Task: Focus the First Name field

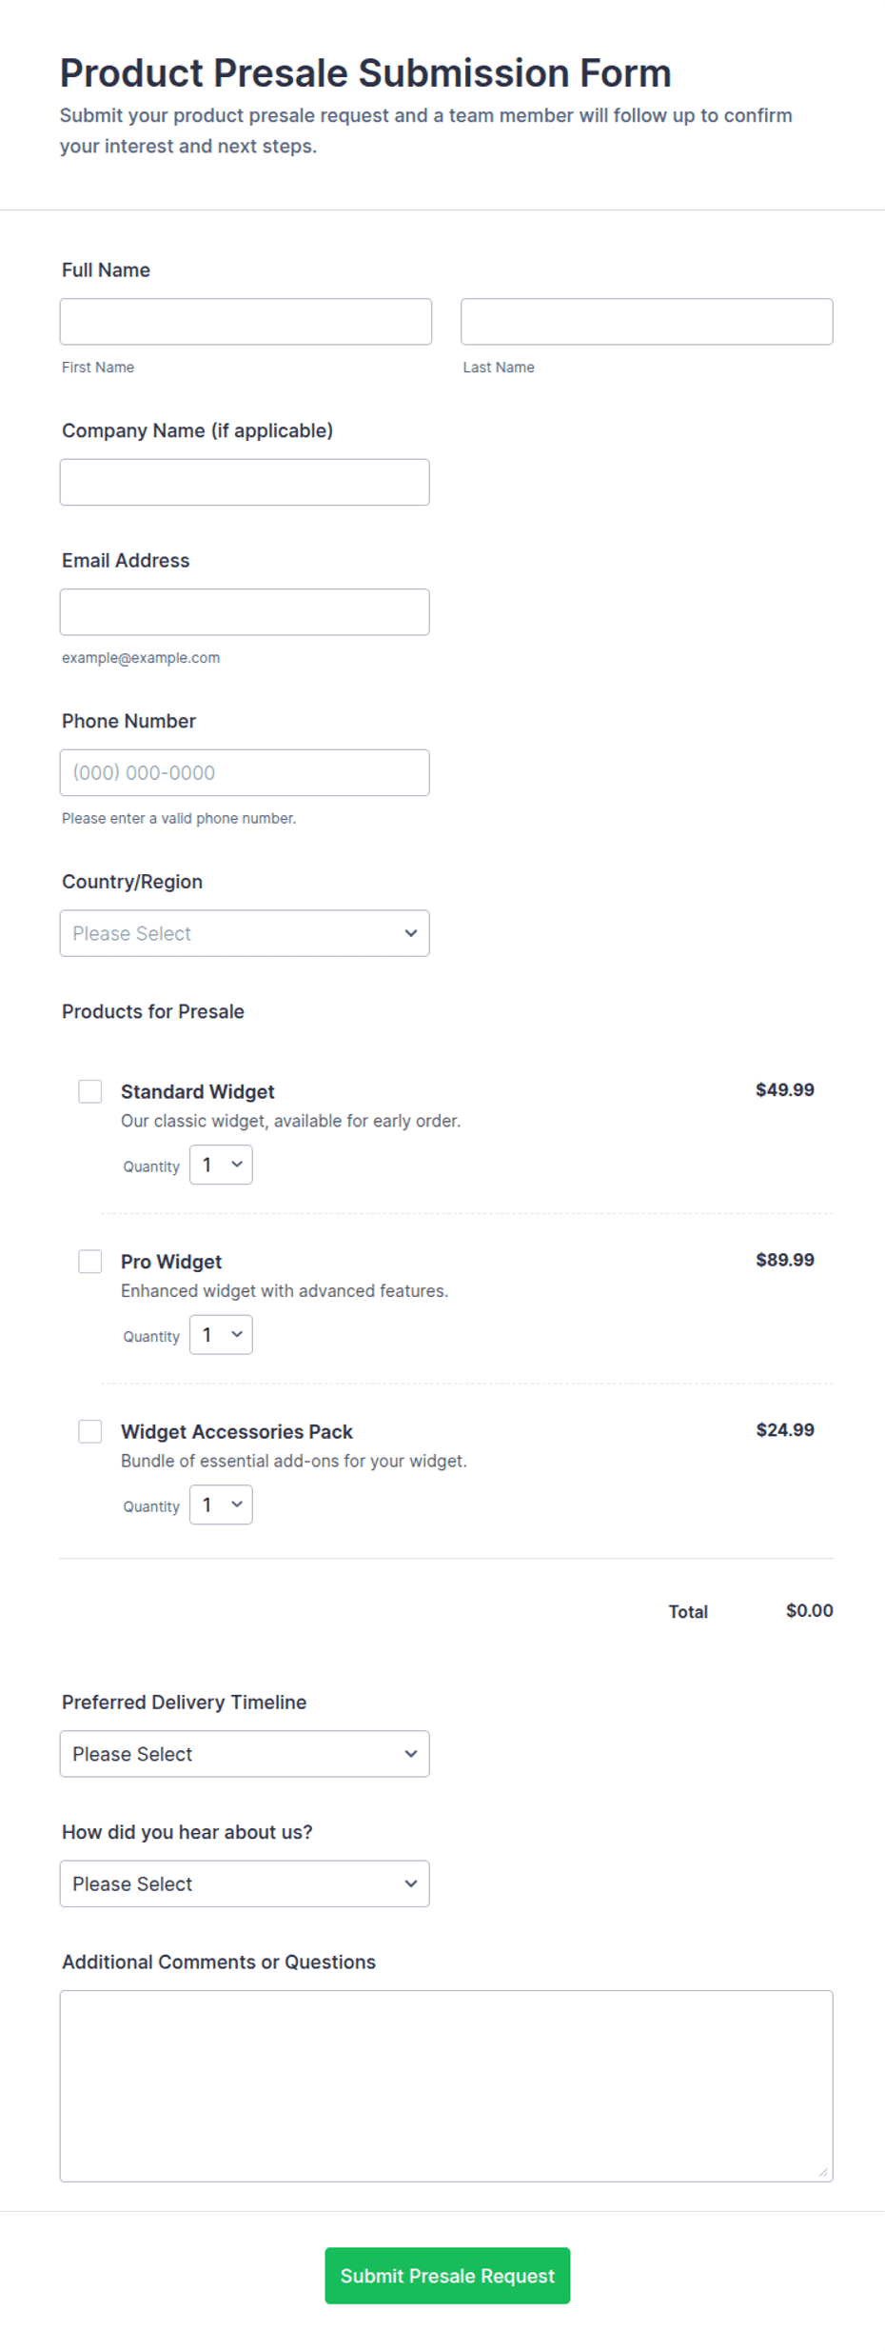Action: 246,322
